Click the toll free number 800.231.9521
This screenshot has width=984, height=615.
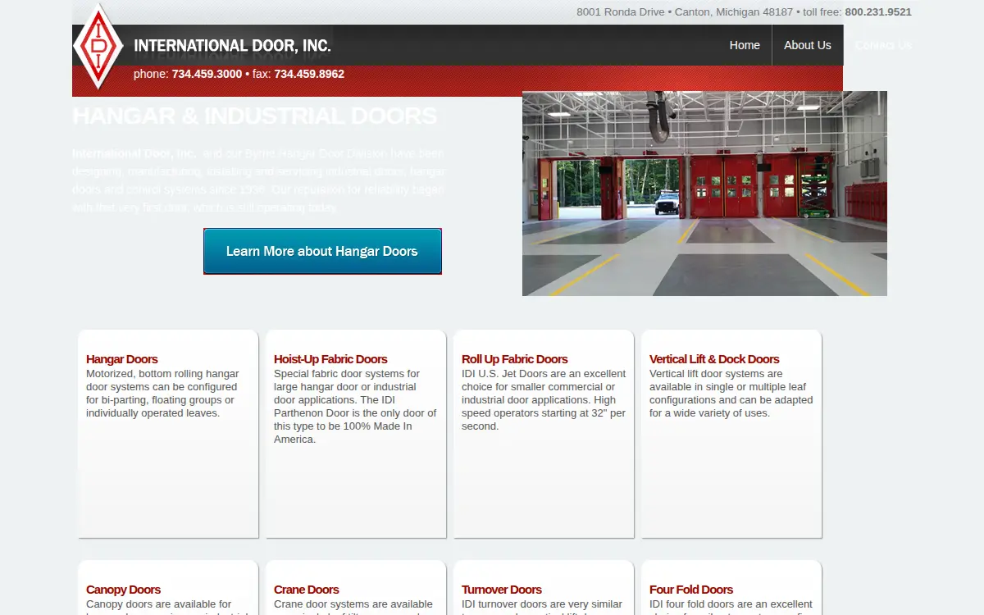[878, 12]
